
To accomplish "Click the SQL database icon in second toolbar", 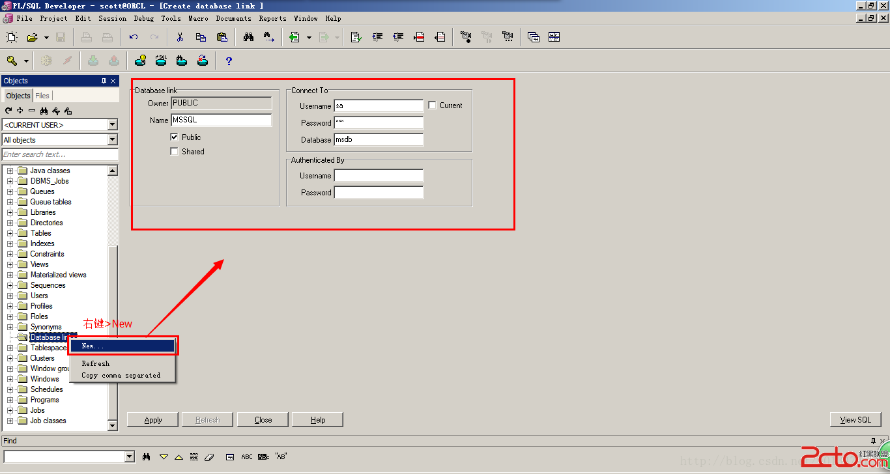I will (161, 61).
